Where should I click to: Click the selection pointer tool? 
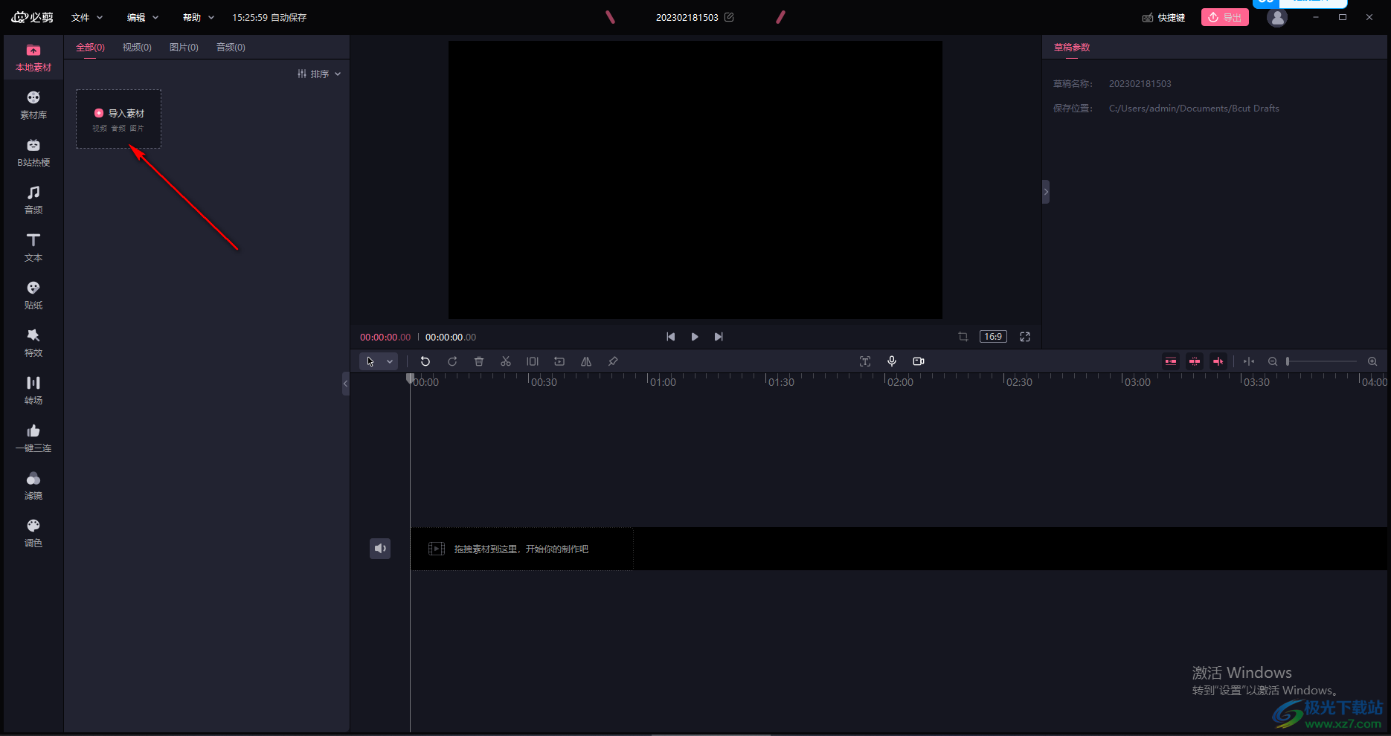(370, 361)
